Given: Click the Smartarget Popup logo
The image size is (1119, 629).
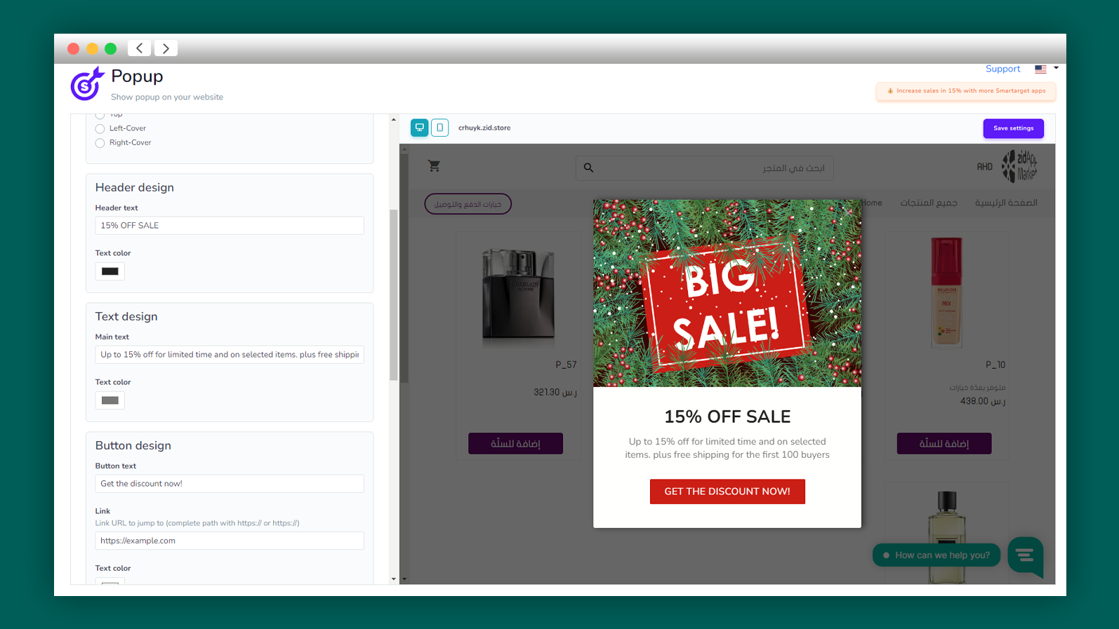Looking at the screenshot, I should [87, 83].
